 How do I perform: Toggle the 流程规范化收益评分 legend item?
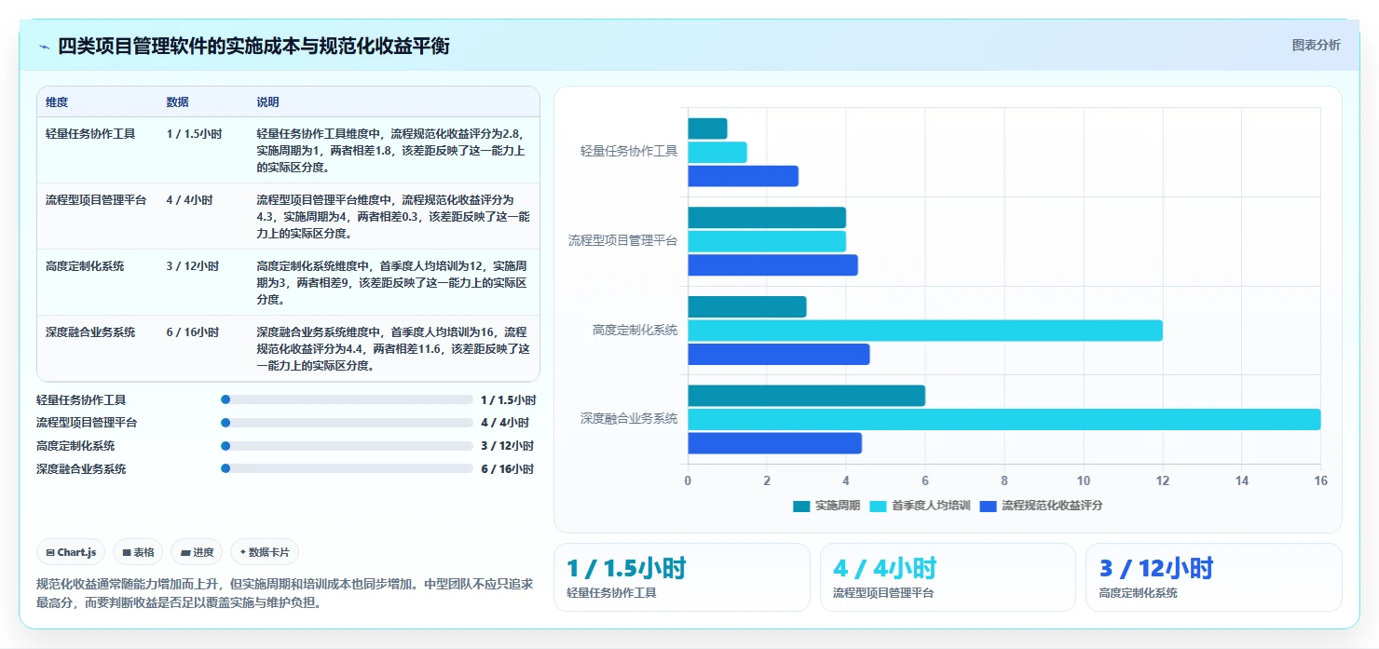coord(1042,506)
